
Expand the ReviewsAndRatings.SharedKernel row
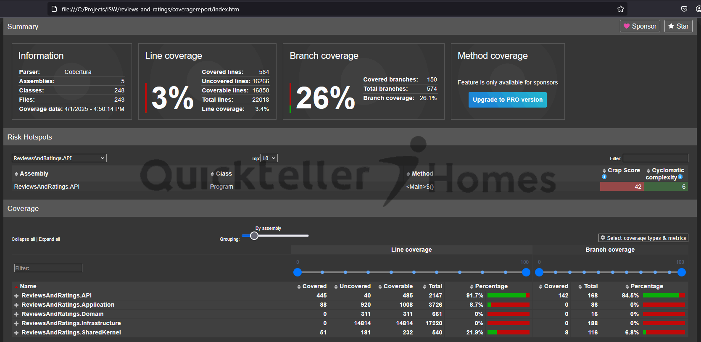coord(16,333)
